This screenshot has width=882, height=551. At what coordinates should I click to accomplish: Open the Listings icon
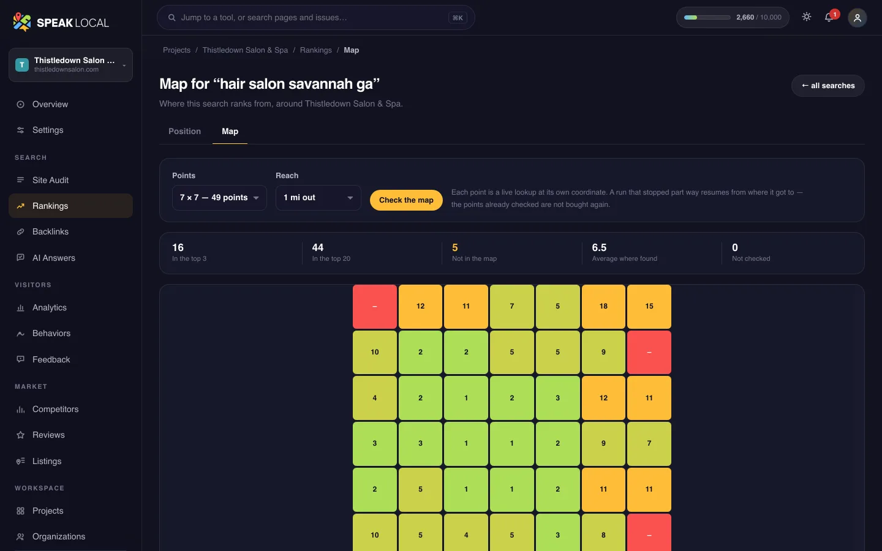tap(20, 462)
